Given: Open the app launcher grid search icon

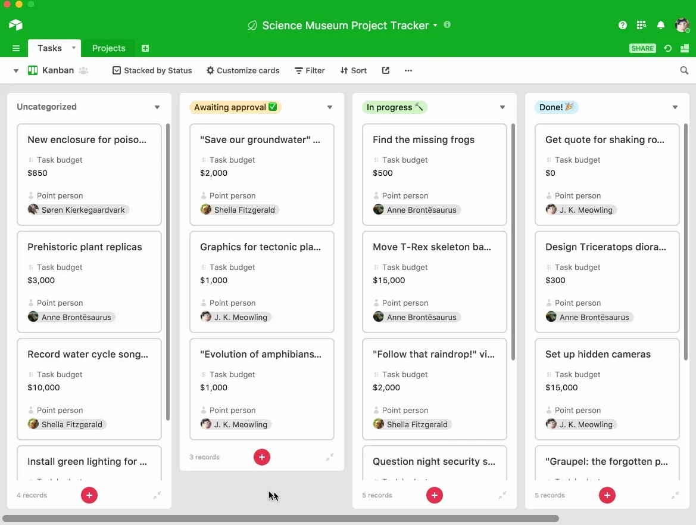Looking at the screenshot, I should coord(641,24).
